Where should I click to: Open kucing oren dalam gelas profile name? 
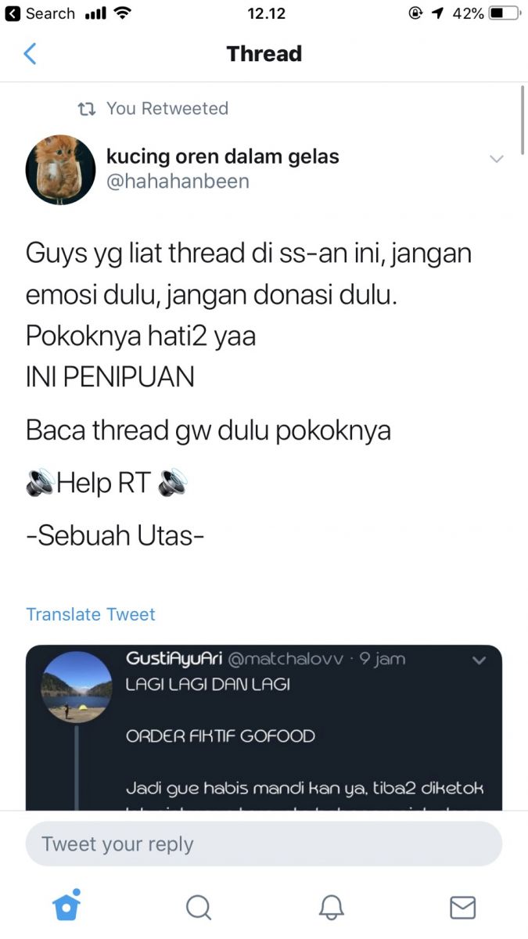pos(222,156)
